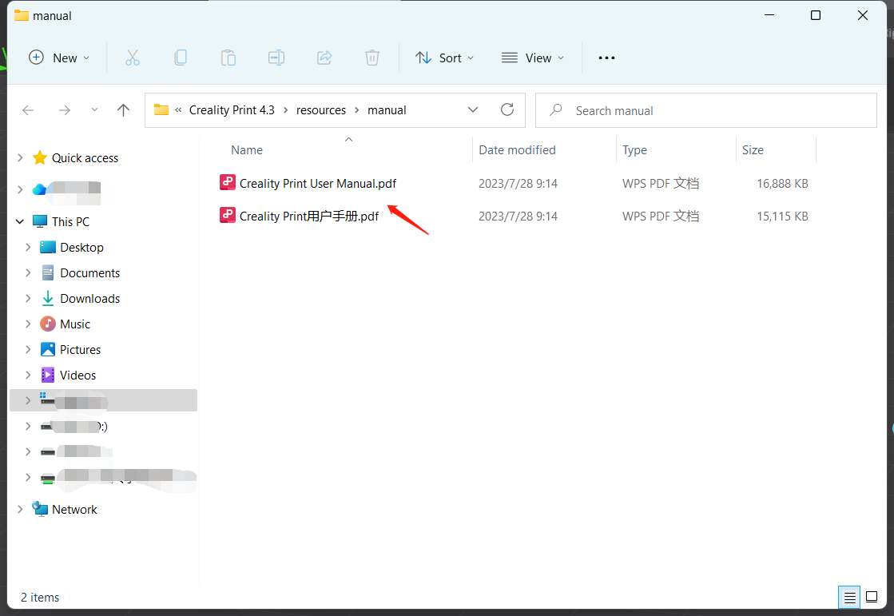Sort by Type column header
Viewport: 894px width, 616px height.
(634, 150)
